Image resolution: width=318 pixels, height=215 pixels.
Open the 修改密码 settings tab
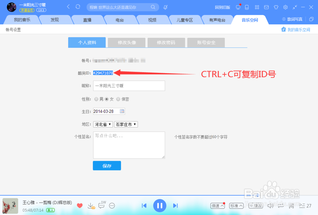(166, 42)
